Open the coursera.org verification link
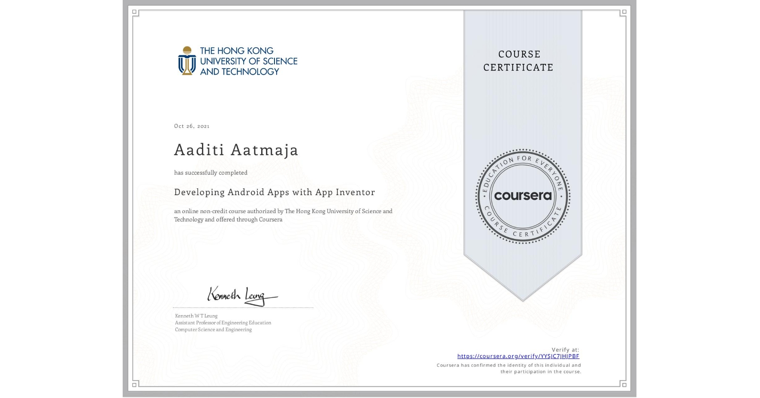The width and height of the screenshot is (760, 398). pyautogui.click(x=519, y=356)
